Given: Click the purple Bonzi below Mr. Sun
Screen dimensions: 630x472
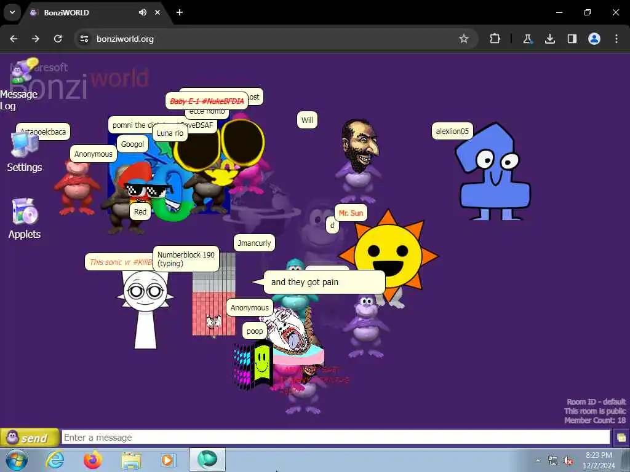Looking at the screenshot, I should [365, 326].
